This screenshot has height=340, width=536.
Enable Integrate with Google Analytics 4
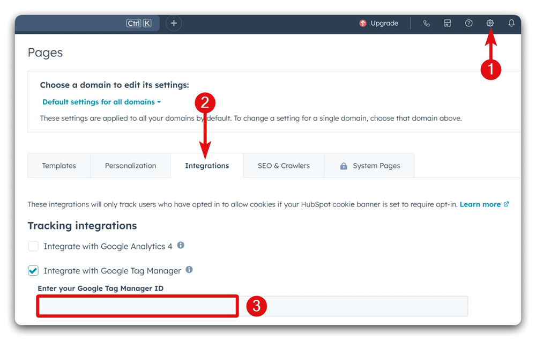(33, 246)
